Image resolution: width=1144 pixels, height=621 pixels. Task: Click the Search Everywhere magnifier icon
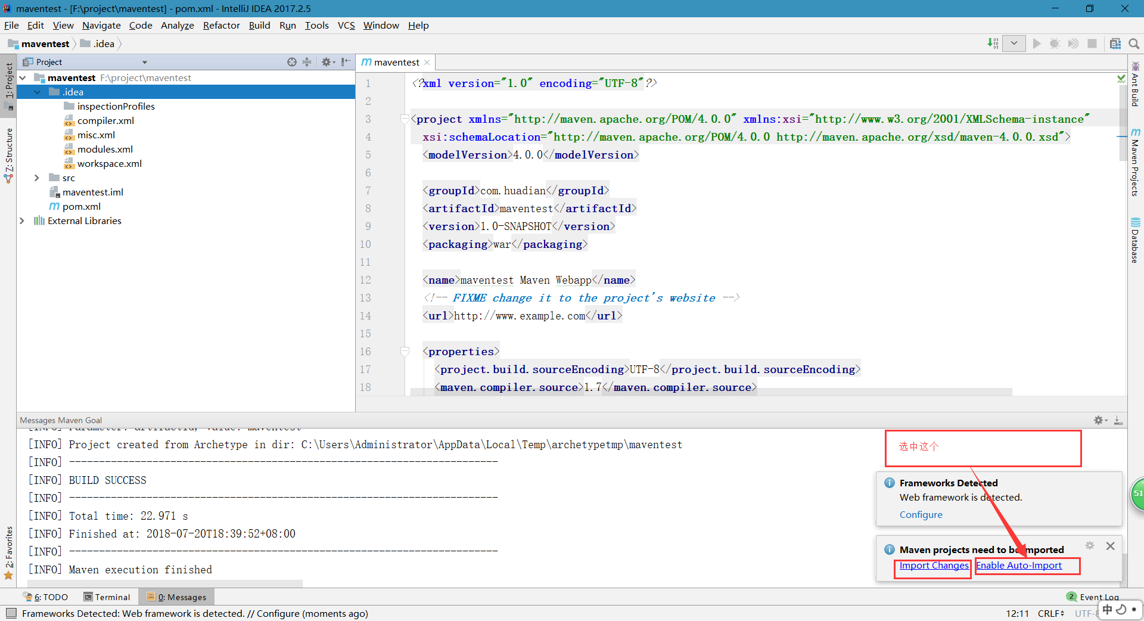pyautogui.click(x=1134, y=44)
